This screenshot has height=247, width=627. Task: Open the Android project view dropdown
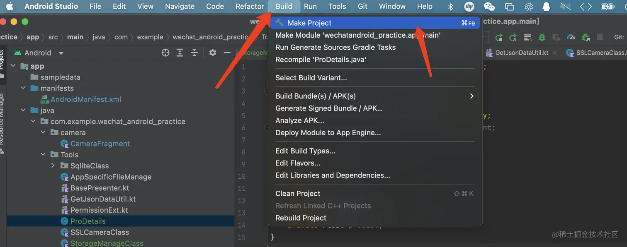click(x=61, y=53)
